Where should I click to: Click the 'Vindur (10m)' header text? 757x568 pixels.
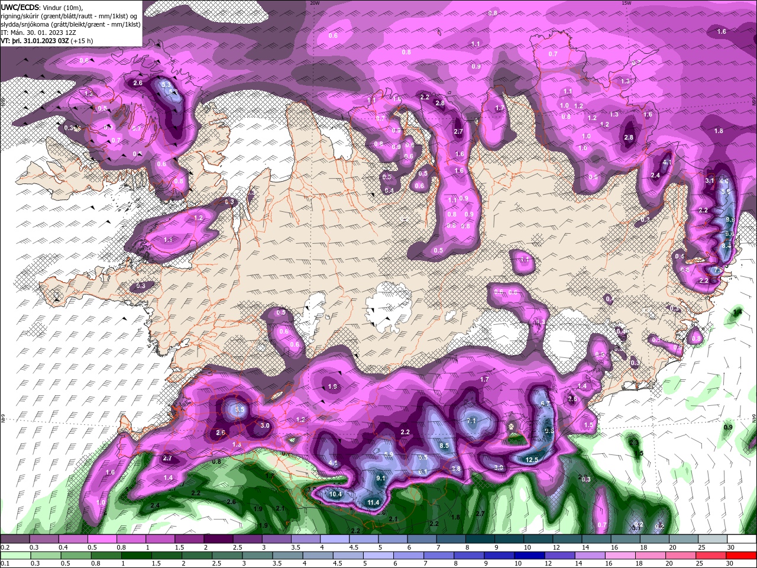click(63, 7)
